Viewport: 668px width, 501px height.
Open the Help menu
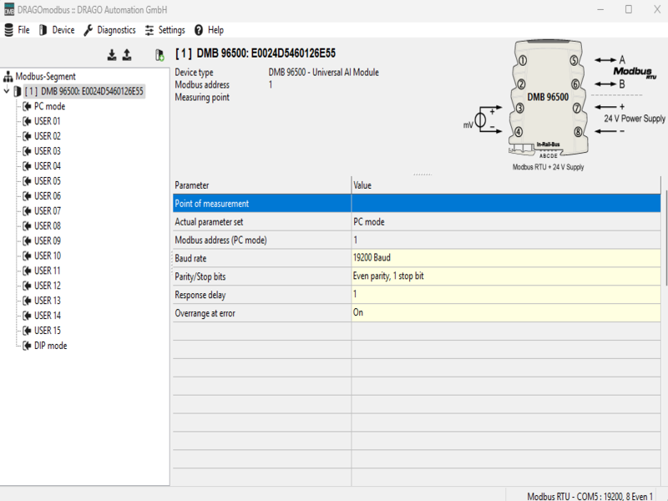point(210,30)
